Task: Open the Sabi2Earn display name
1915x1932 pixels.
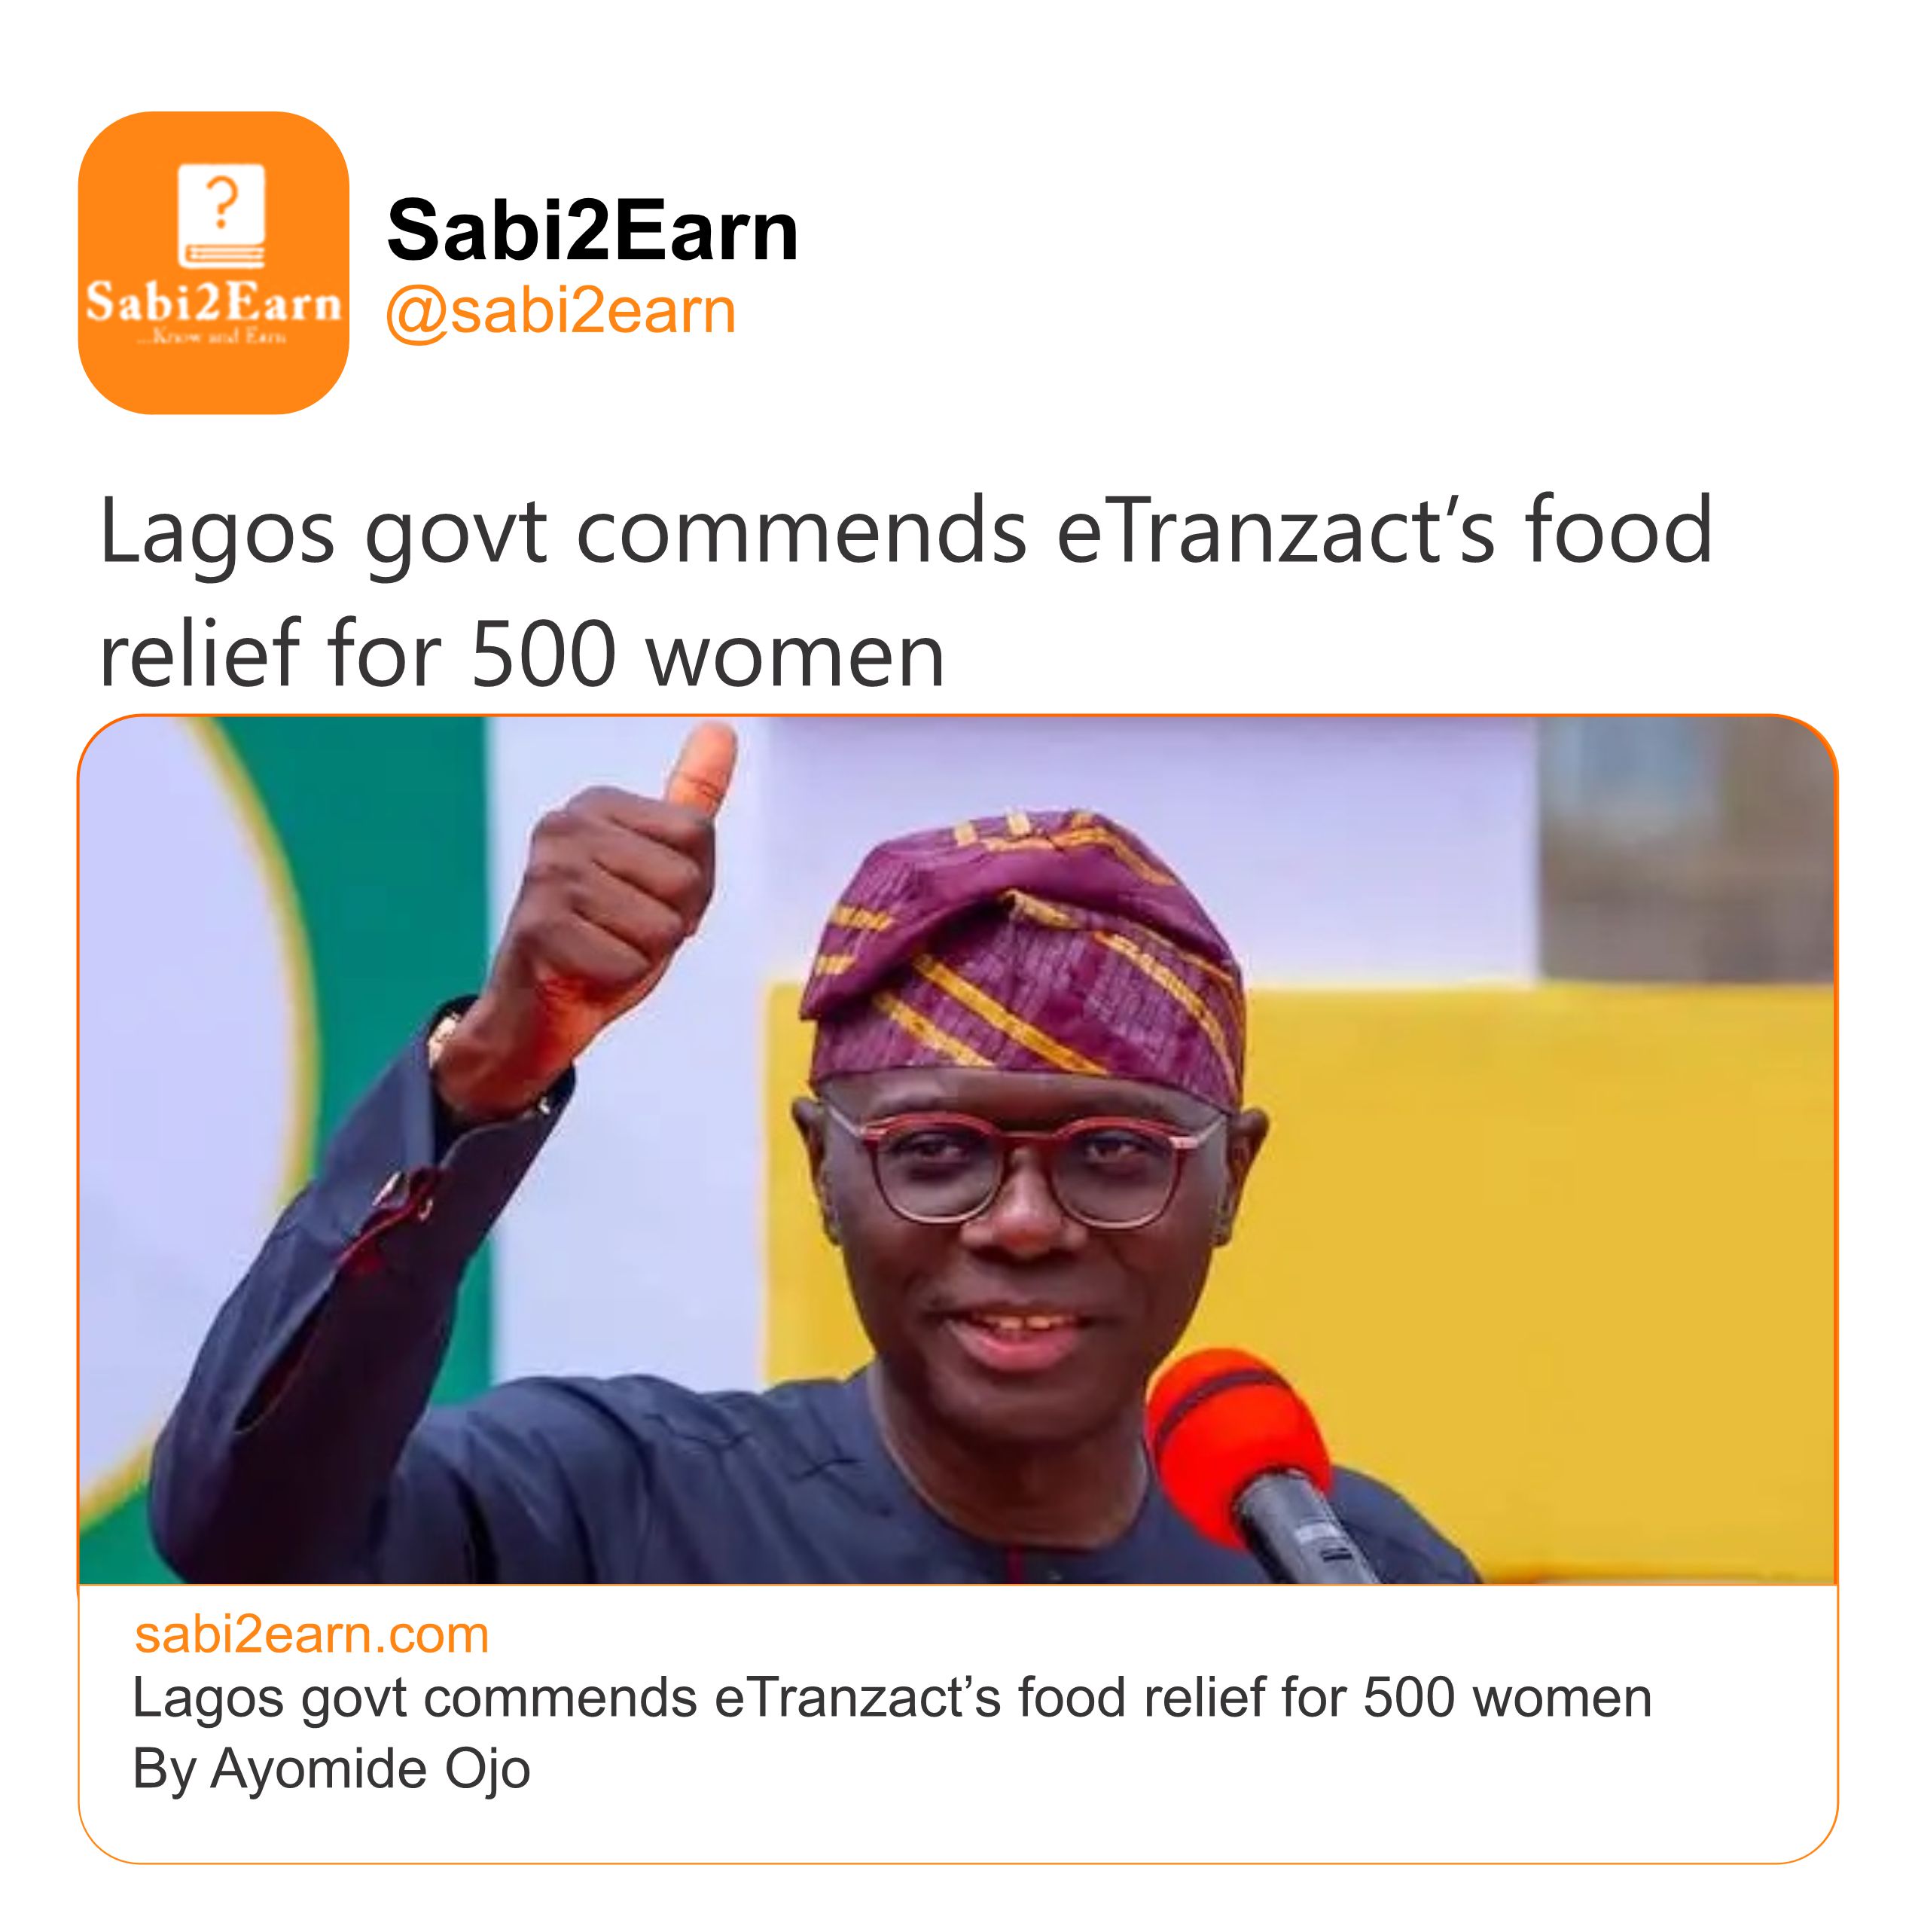Action: pos(592,231)
